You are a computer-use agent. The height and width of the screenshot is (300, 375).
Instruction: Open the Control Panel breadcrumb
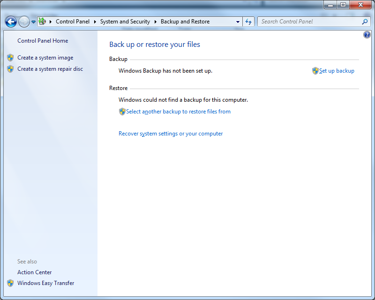point(73,22)
